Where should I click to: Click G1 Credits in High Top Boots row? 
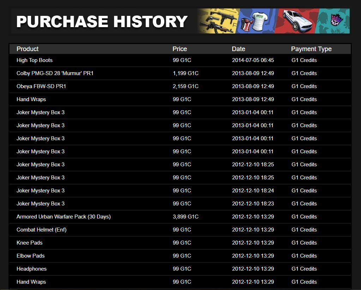[x=304, y=60]
